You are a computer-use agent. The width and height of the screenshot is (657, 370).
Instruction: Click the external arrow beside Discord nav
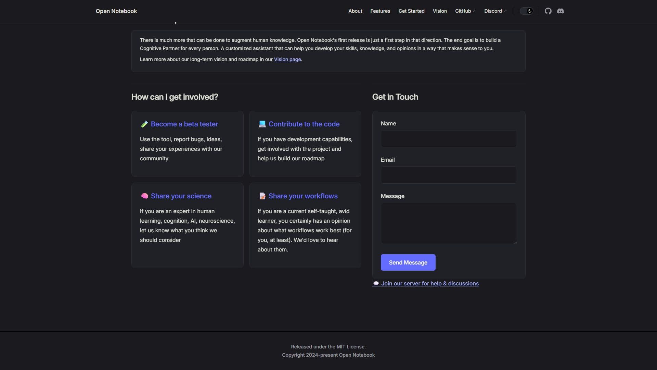coord(505,11)
